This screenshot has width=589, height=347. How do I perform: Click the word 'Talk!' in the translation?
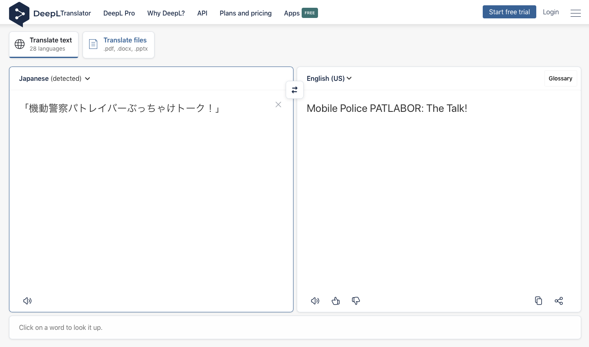457,108
